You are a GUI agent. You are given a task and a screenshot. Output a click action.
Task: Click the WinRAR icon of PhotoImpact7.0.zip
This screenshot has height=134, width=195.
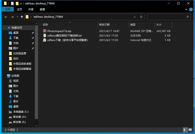point(45,31)
